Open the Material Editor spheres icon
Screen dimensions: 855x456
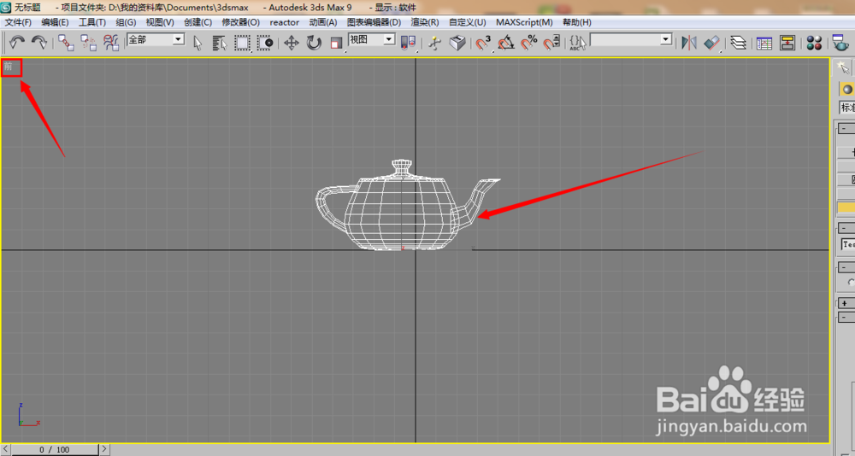click(x=815, y=43)
